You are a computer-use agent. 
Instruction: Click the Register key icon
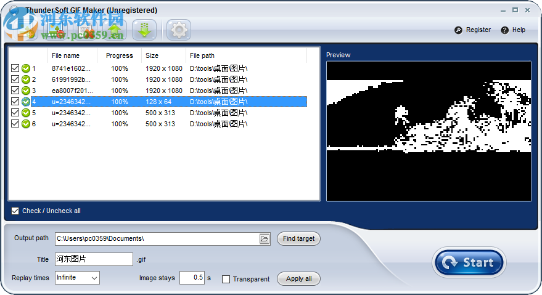458,30
